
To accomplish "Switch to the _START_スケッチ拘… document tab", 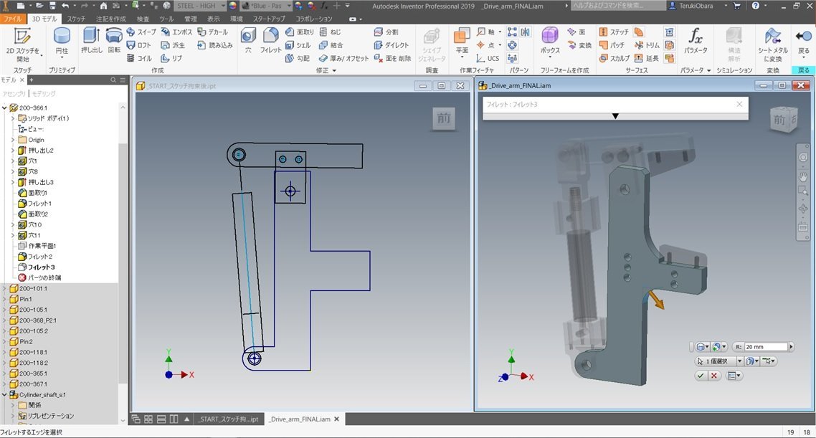I will point(227,419).
